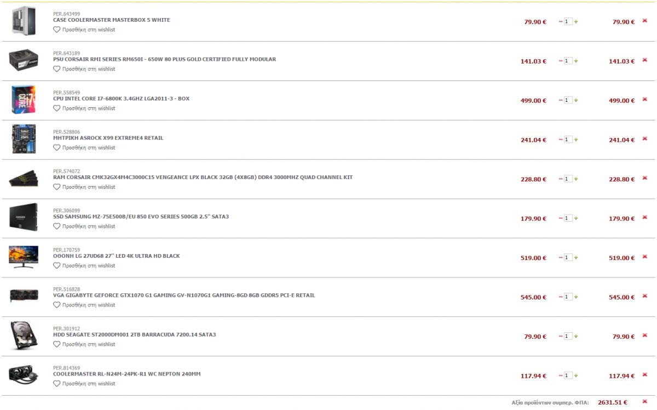
Task: View the Samsung SSD thumbnail
Action: coord(24,217)
